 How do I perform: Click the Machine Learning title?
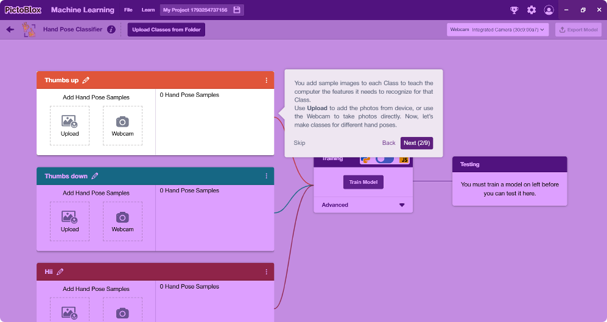click(83, 10)
